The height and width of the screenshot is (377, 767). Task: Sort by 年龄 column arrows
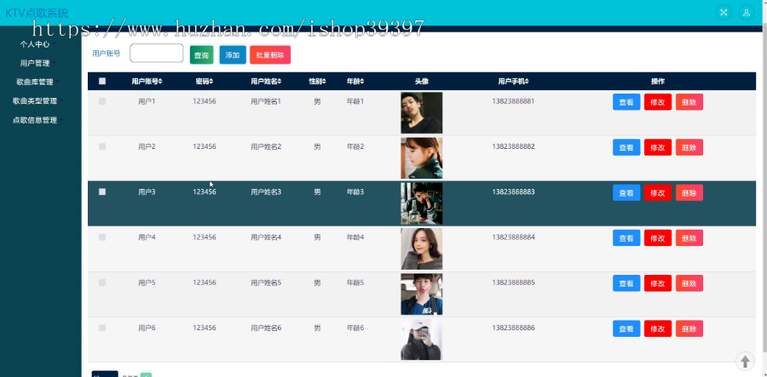(362, 82)
